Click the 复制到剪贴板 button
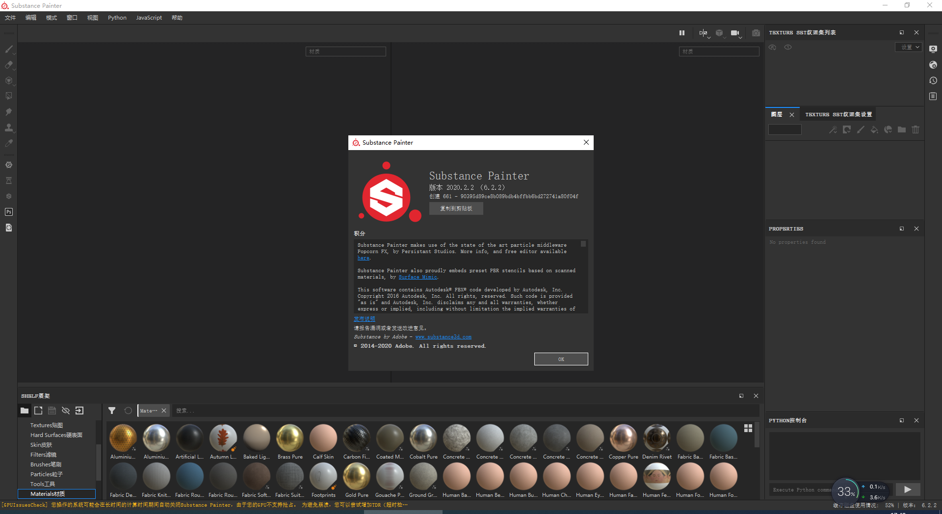Viewport: 942px width, 514px height. click(x=456, y=208)
